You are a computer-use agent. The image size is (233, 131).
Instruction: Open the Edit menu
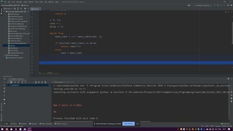pos(9,2)
